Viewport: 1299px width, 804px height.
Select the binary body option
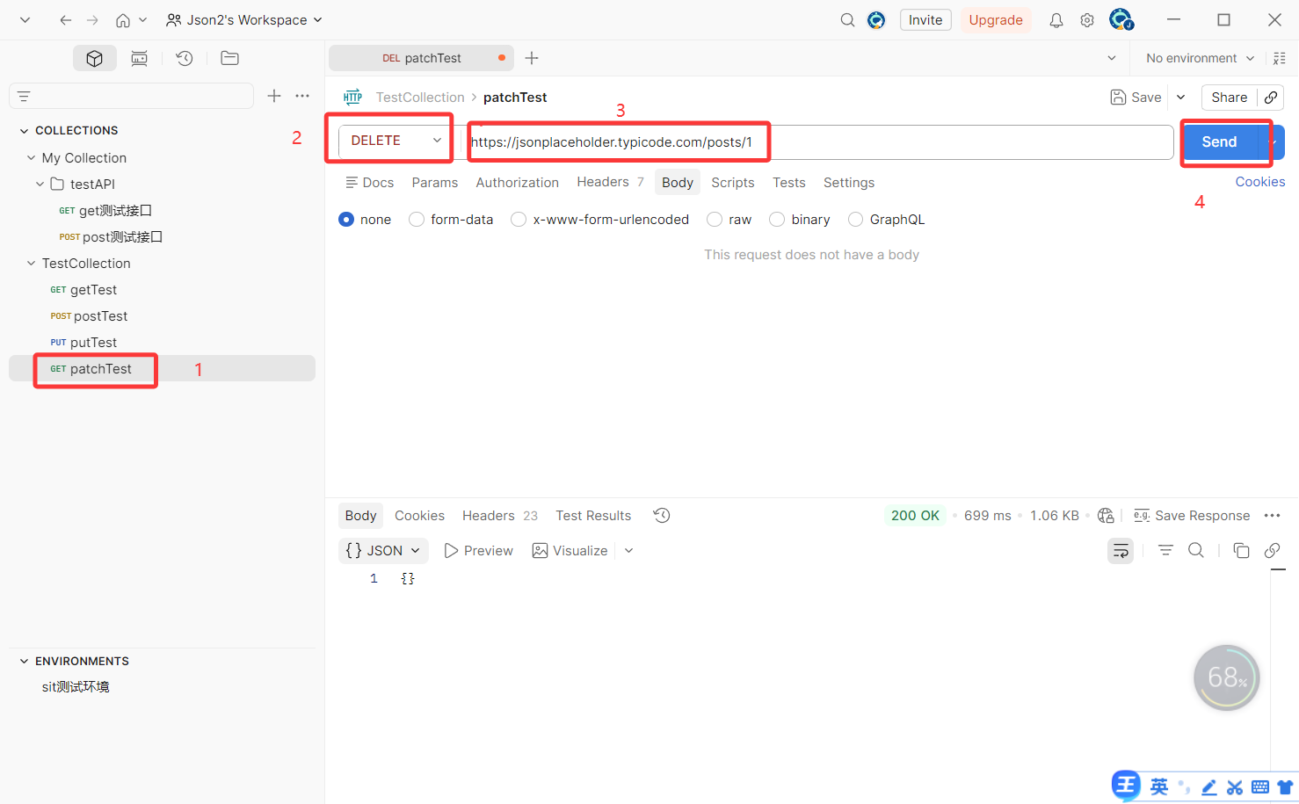tap(777, 220)
